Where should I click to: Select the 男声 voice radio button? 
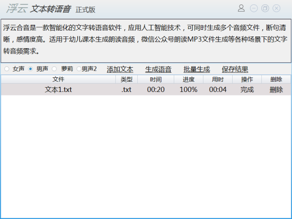click(31, 69)
